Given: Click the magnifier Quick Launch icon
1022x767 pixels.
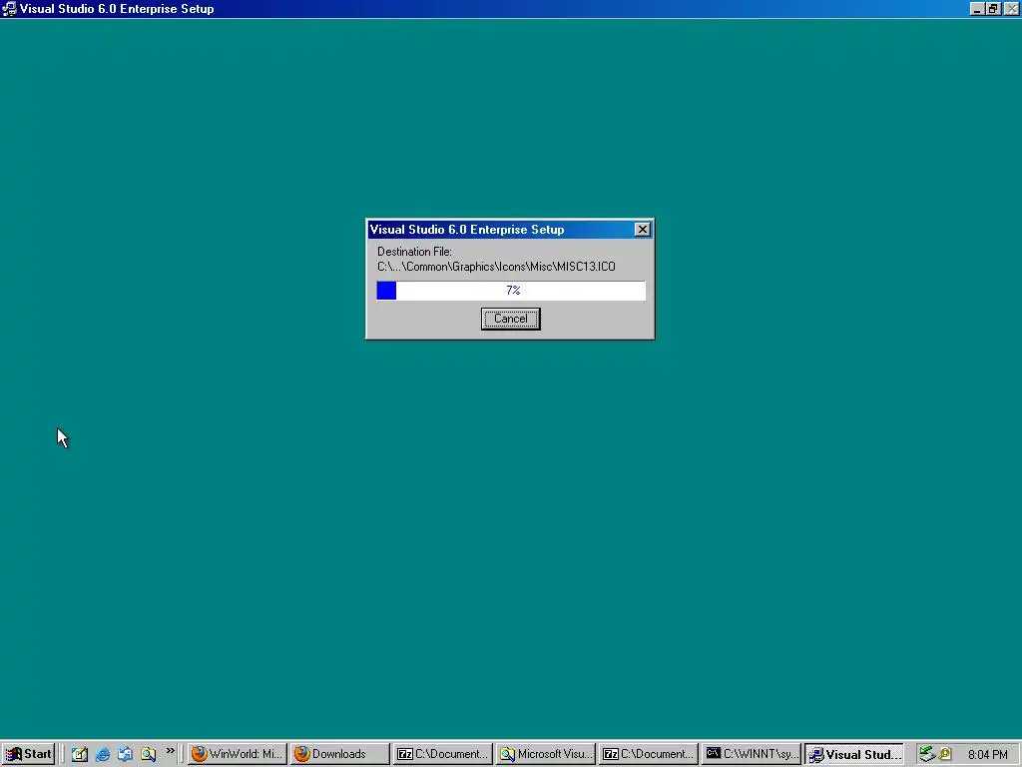Looking at the screenshot, I should tap(148, 754).
